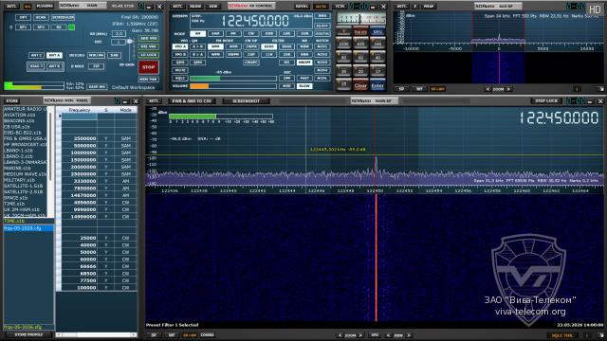Open PLUGINS in the Main panel title bar
Screen dimensions: 607x341
45,7
